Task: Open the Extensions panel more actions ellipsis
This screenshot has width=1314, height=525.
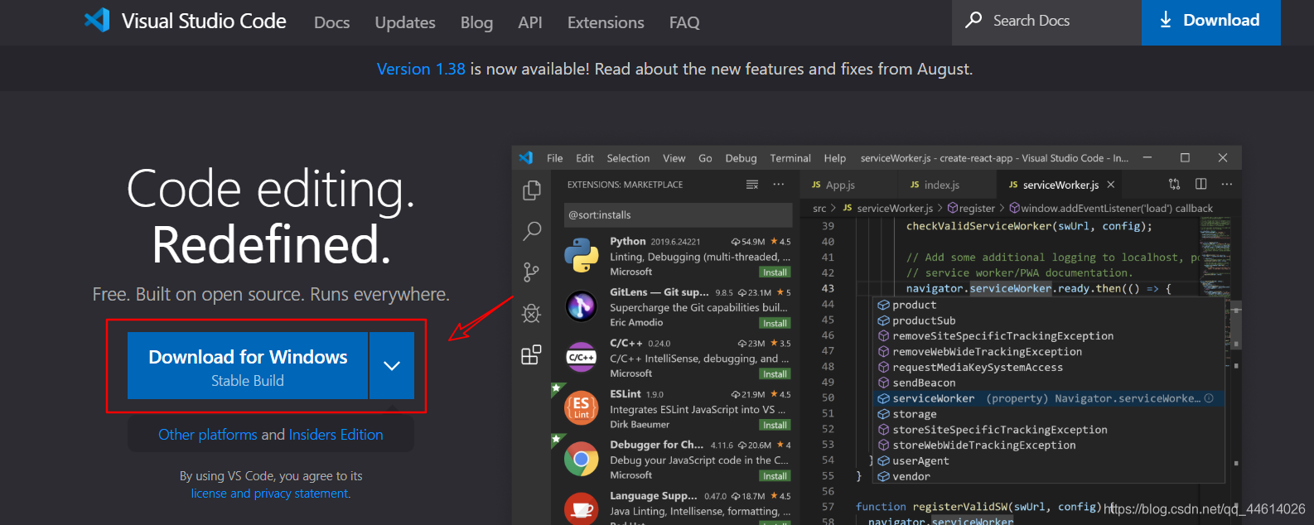Action: tap(779, 185)
